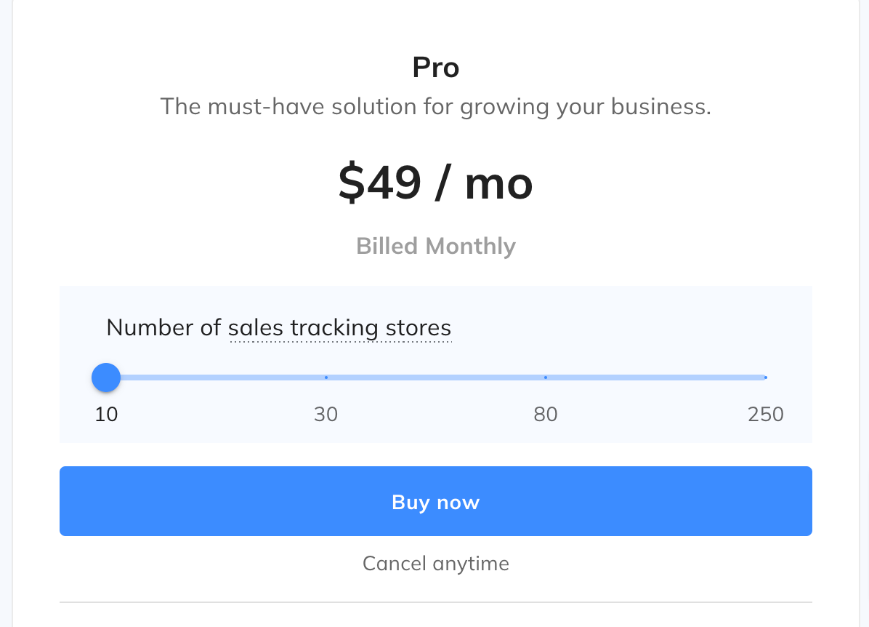Click the Number of label text
The width and height of the screenshot is (869, 627).
[163, 328]
